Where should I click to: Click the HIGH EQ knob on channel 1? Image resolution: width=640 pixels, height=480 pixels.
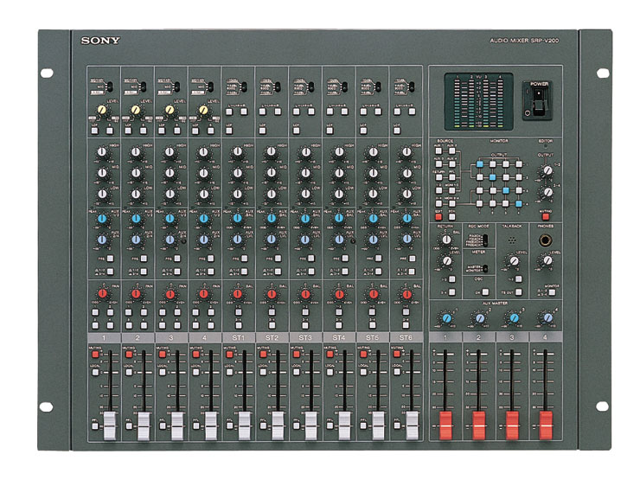pos(102,151)
